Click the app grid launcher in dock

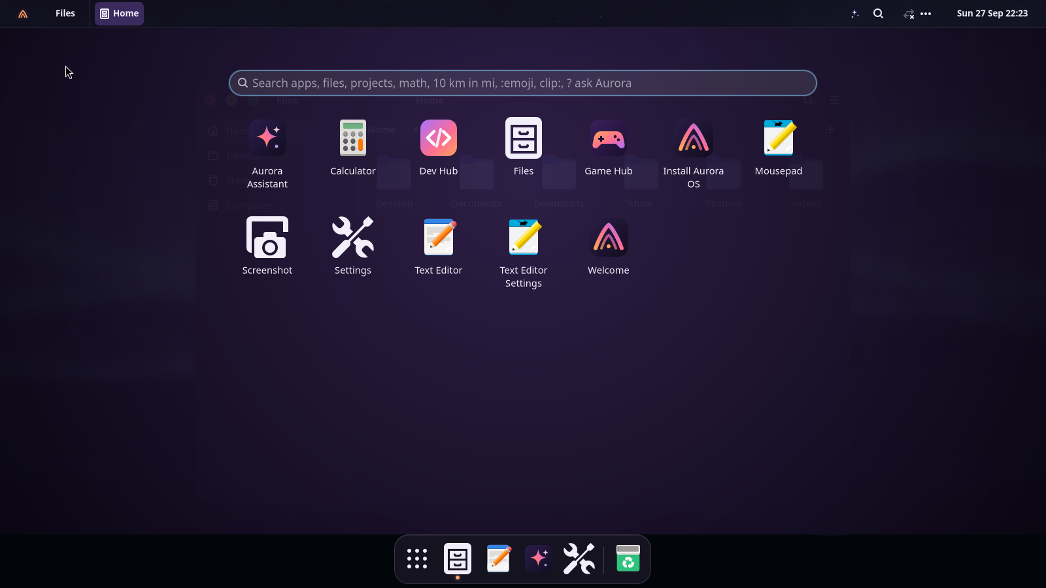coord(417,559)
